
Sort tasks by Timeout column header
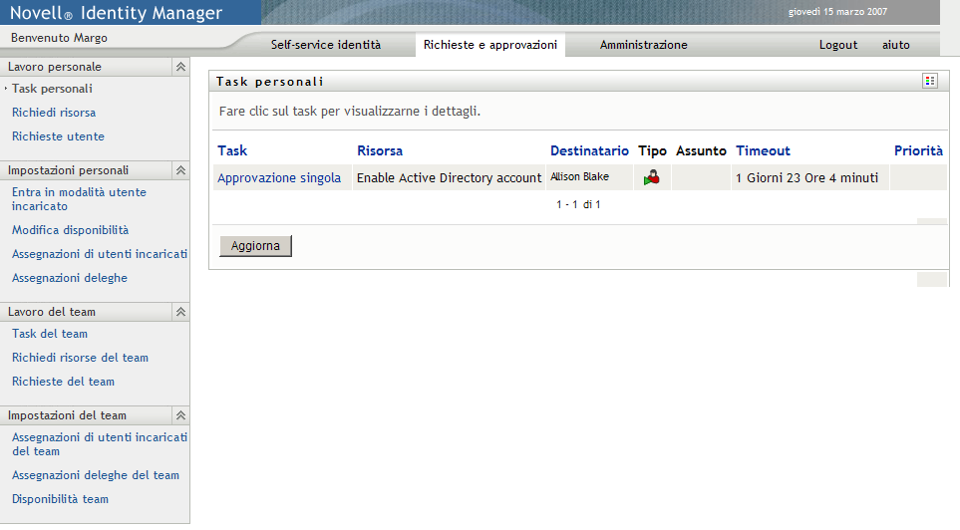[x=763, y=150]
